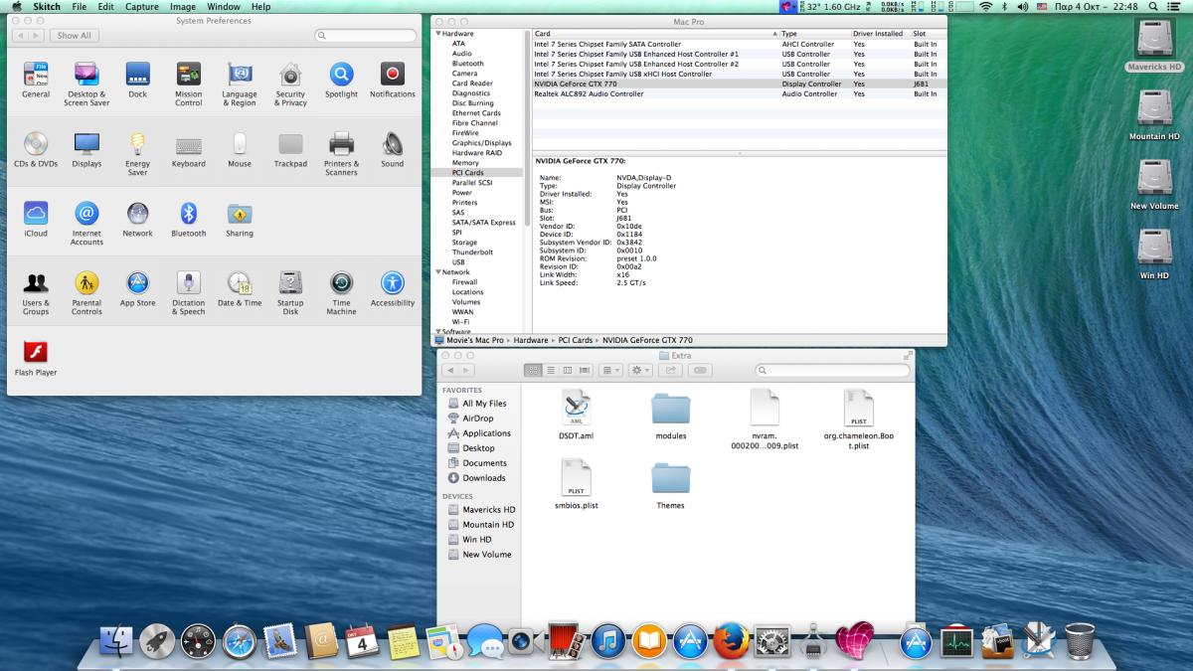The width and height of the screenshot is (1193, 671).
Task: Click Hardware in the path bar
Action: [531, 340]
